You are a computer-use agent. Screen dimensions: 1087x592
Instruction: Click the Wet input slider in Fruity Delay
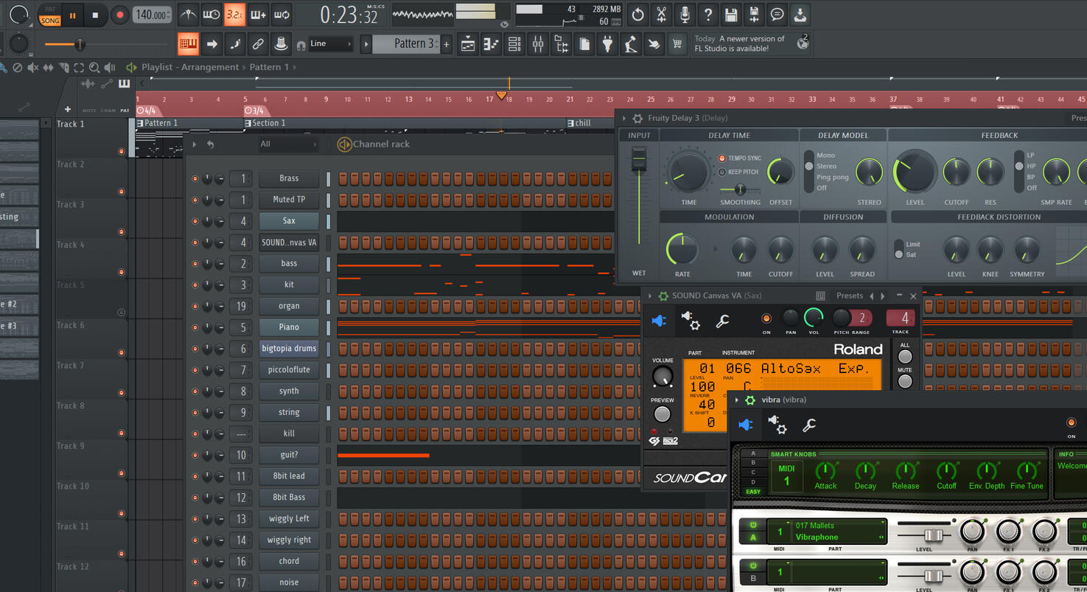click(639, 159)
